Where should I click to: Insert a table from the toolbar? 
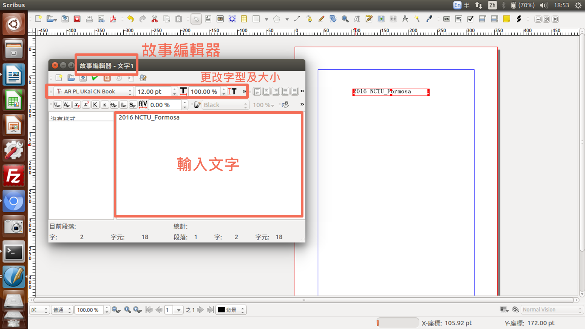pyautogui.click(x=244, y=19)
